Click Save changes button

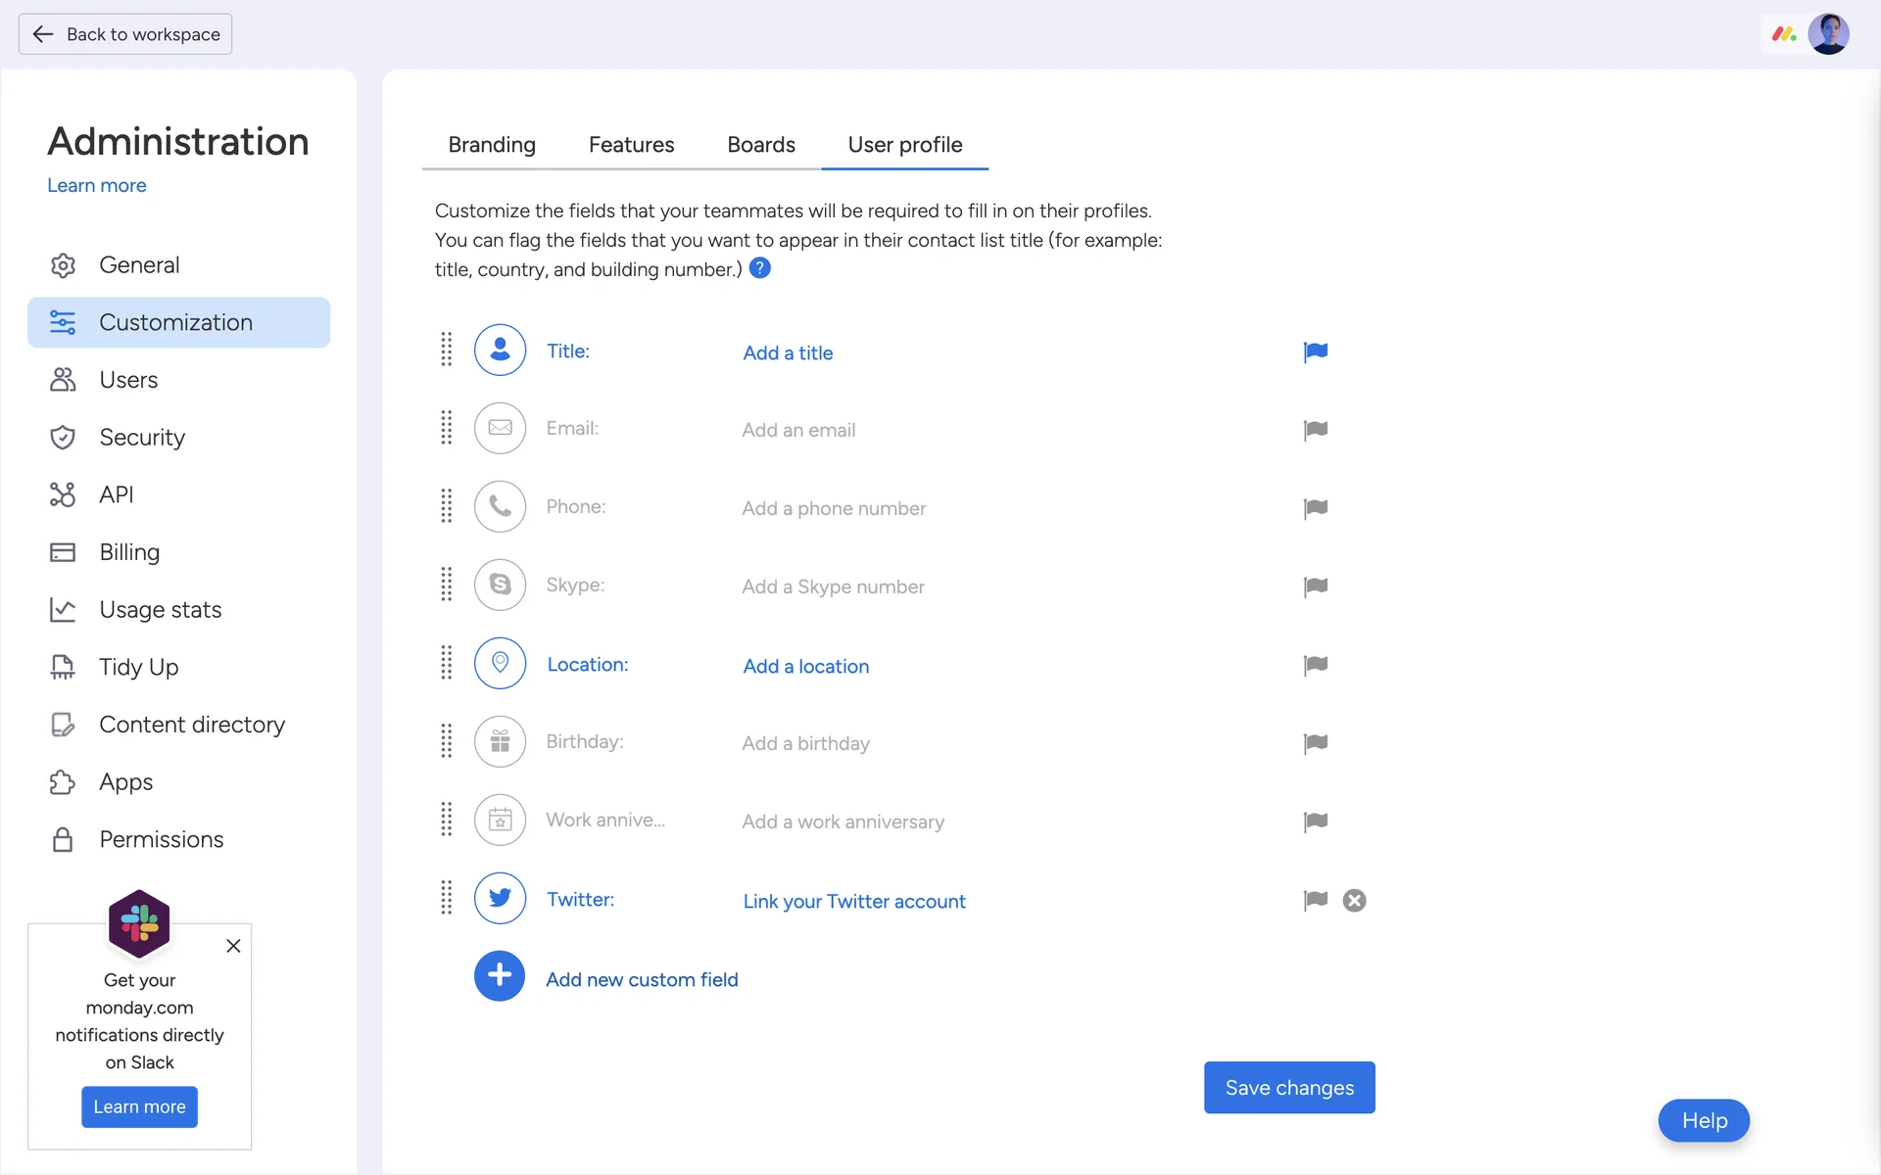coord(1288,1088)
